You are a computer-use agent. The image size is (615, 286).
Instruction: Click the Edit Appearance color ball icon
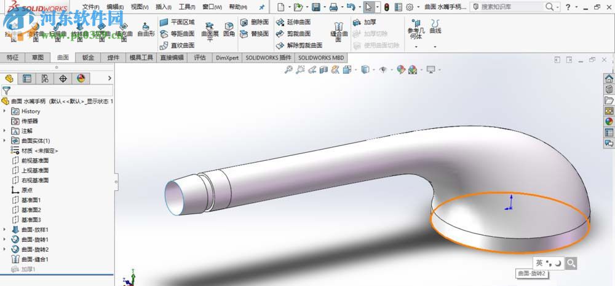(x=400, y=69)
